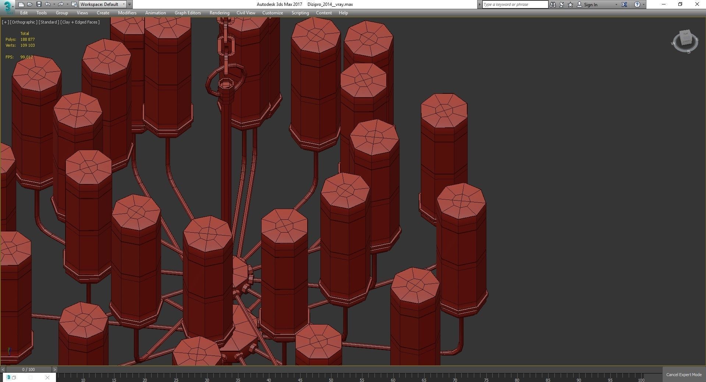The width and height of the screenshot is (706, 382).
Task: Open the Rendering menu
Action: coord(220,13)
